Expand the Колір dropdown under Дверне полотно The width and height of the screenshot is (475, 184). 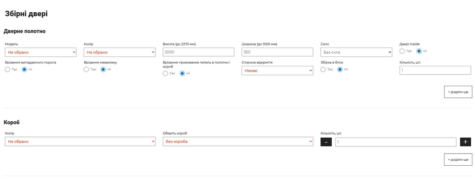[119, 52]
